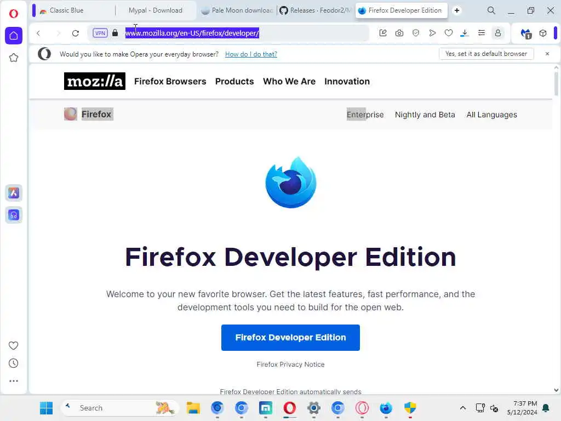Screen dimensions: 561x421
Task: Switch to the Mypal - Download tab
Action: click(x=155, y=10)
